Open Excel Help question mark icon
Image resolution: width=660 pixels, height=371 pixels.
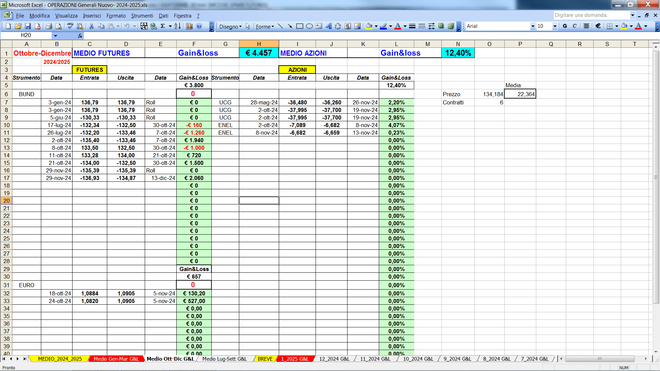tap(199, 26)
